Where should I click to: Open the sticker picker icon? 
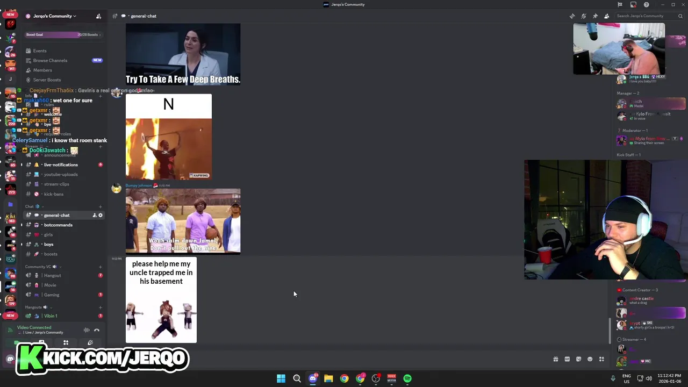(578, 359)
